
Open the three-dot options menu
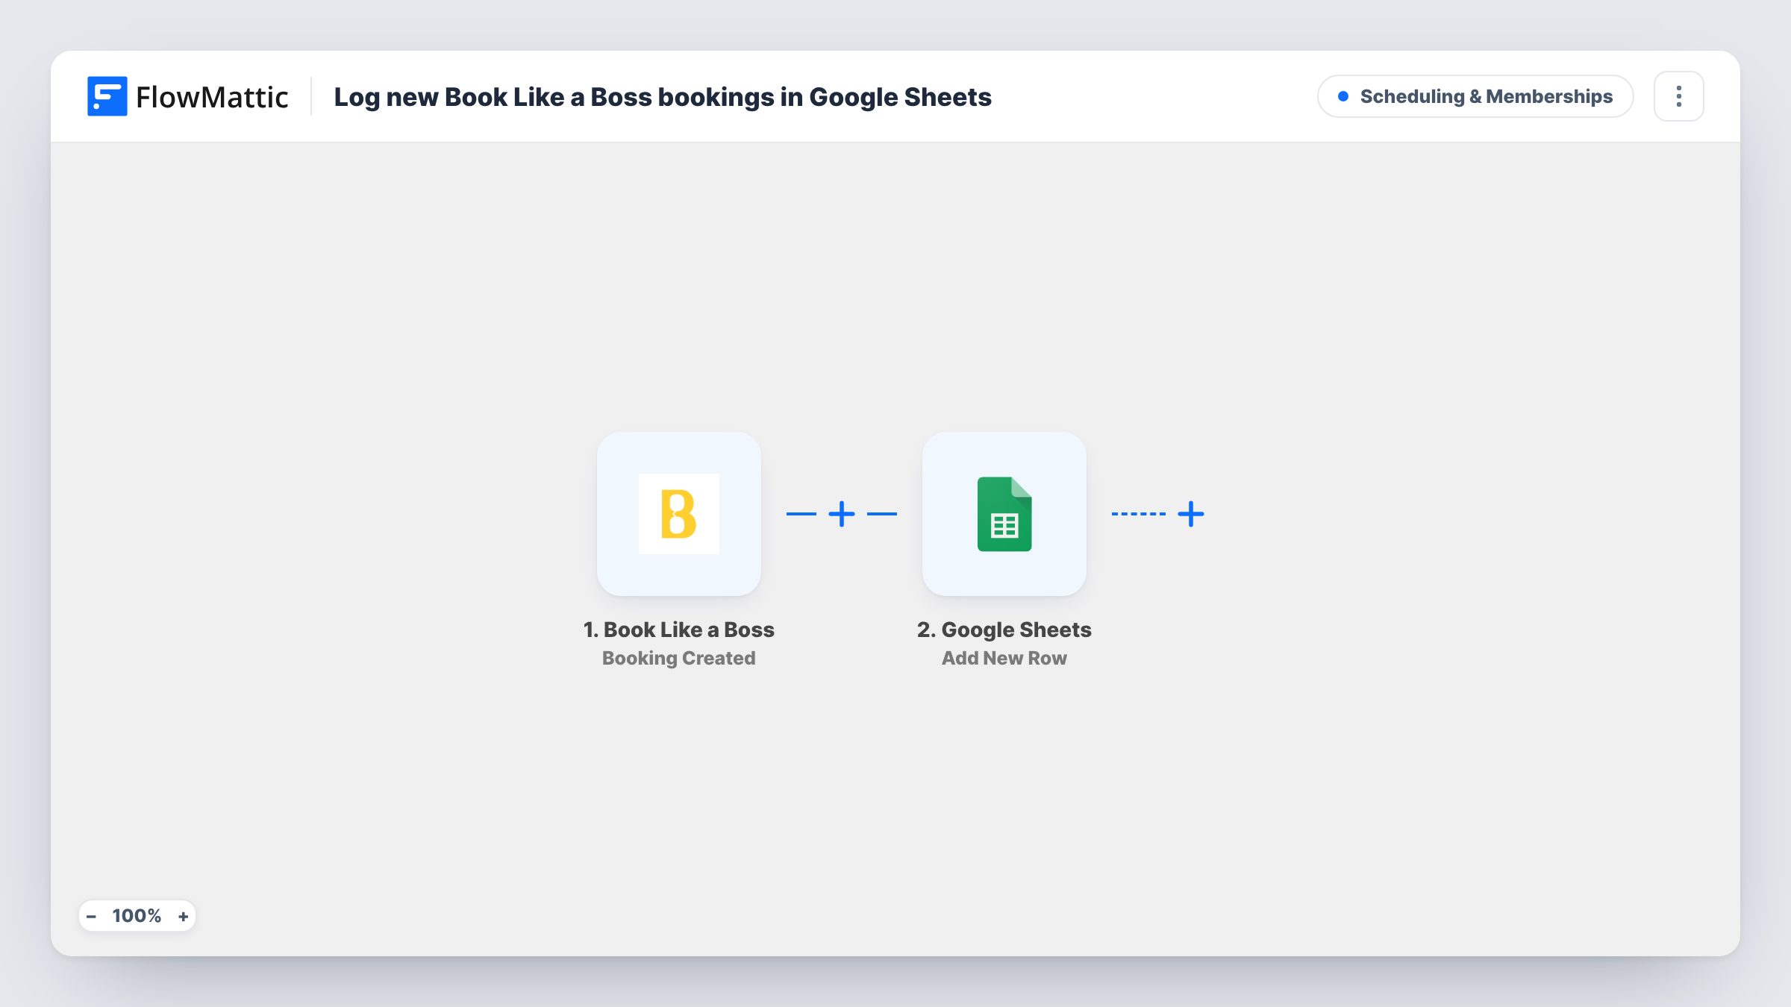point(1678,96)
